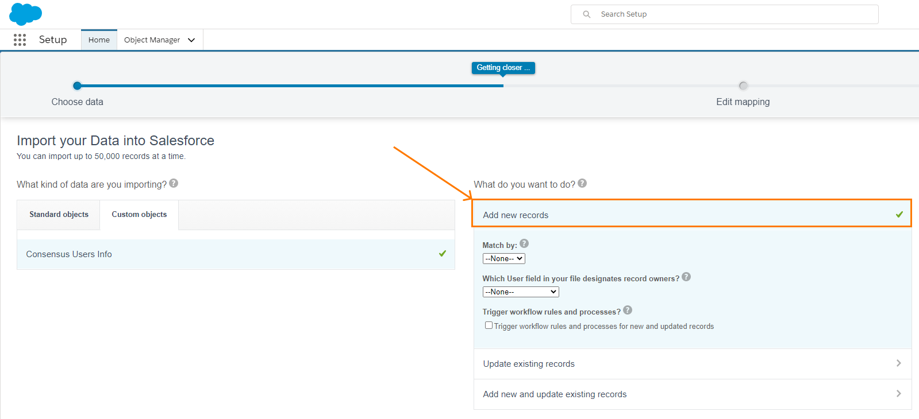Switch to the Custom objects tab

pyautogui.click(x=139, y=215)
